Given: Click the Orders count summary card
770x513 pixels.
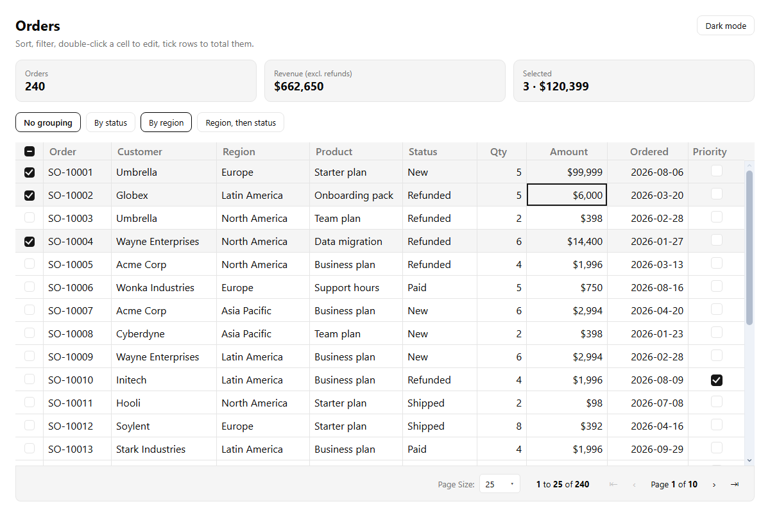Looking at the screenshot, I should pyautogui.click(x=136, y=81).
